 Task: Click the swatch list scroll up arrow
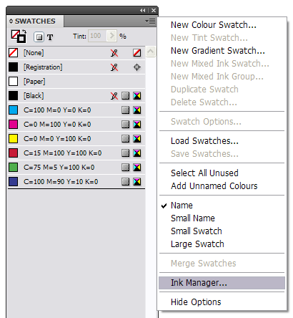(151, 52)
